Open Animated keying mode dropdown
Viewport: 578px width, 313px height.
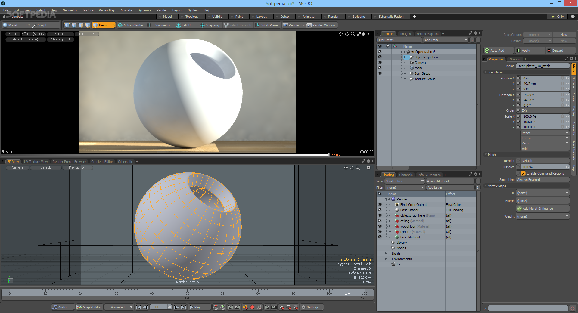(119, 307)
